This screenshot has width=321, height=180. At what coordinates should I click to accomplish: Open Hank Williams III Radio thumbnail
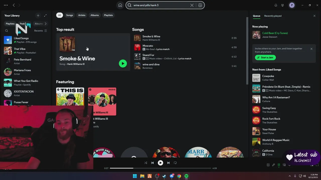pyautogui.click(x=102, y=101)
